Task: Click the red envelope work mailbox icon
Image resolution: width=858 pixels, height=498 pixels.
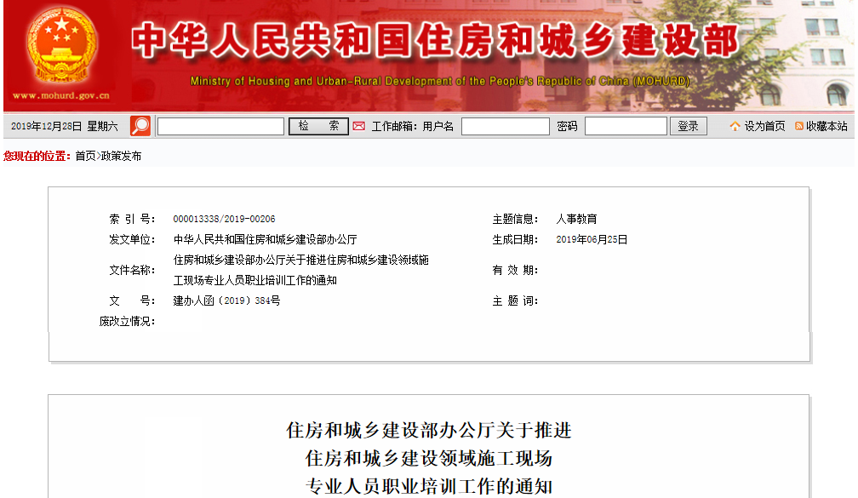Action: pos(359,126)
